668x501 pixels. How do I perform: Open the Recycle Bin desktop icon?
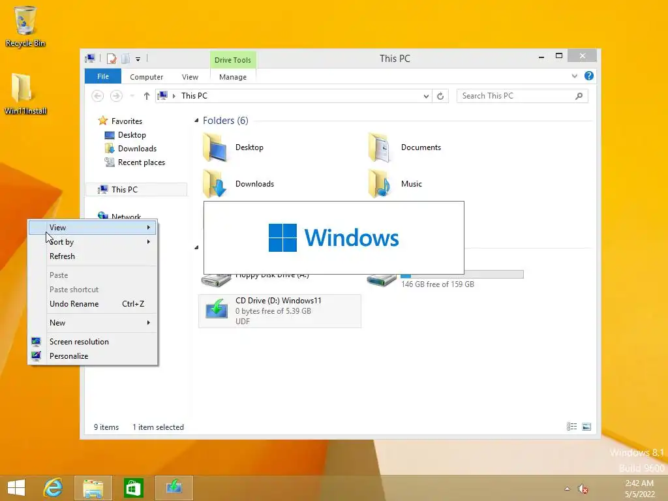(x=25, y=26)
